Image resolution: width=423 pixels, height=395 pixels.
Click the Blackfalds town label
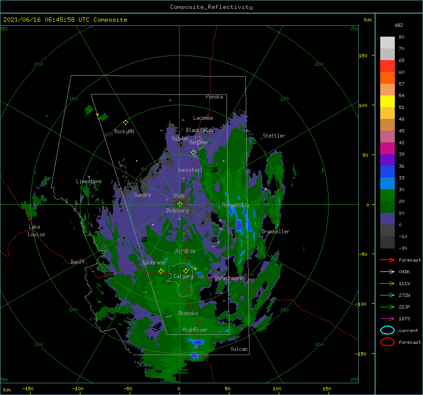pos(200,130)
